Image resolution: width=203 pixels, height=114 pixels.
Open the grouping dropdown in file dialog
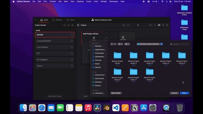[x=127, y=44]
